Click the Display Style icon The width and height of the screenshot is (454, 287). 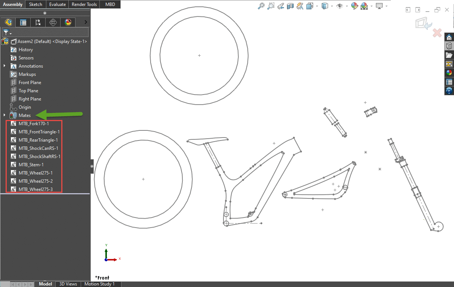click(x=325, y=6)
